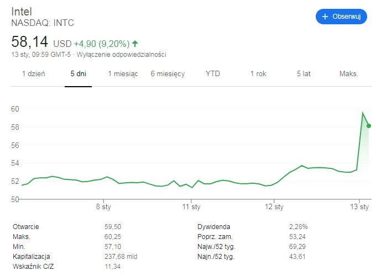Select the YTD range tab
Screen dimensions: 376x276
coord(213,74)
